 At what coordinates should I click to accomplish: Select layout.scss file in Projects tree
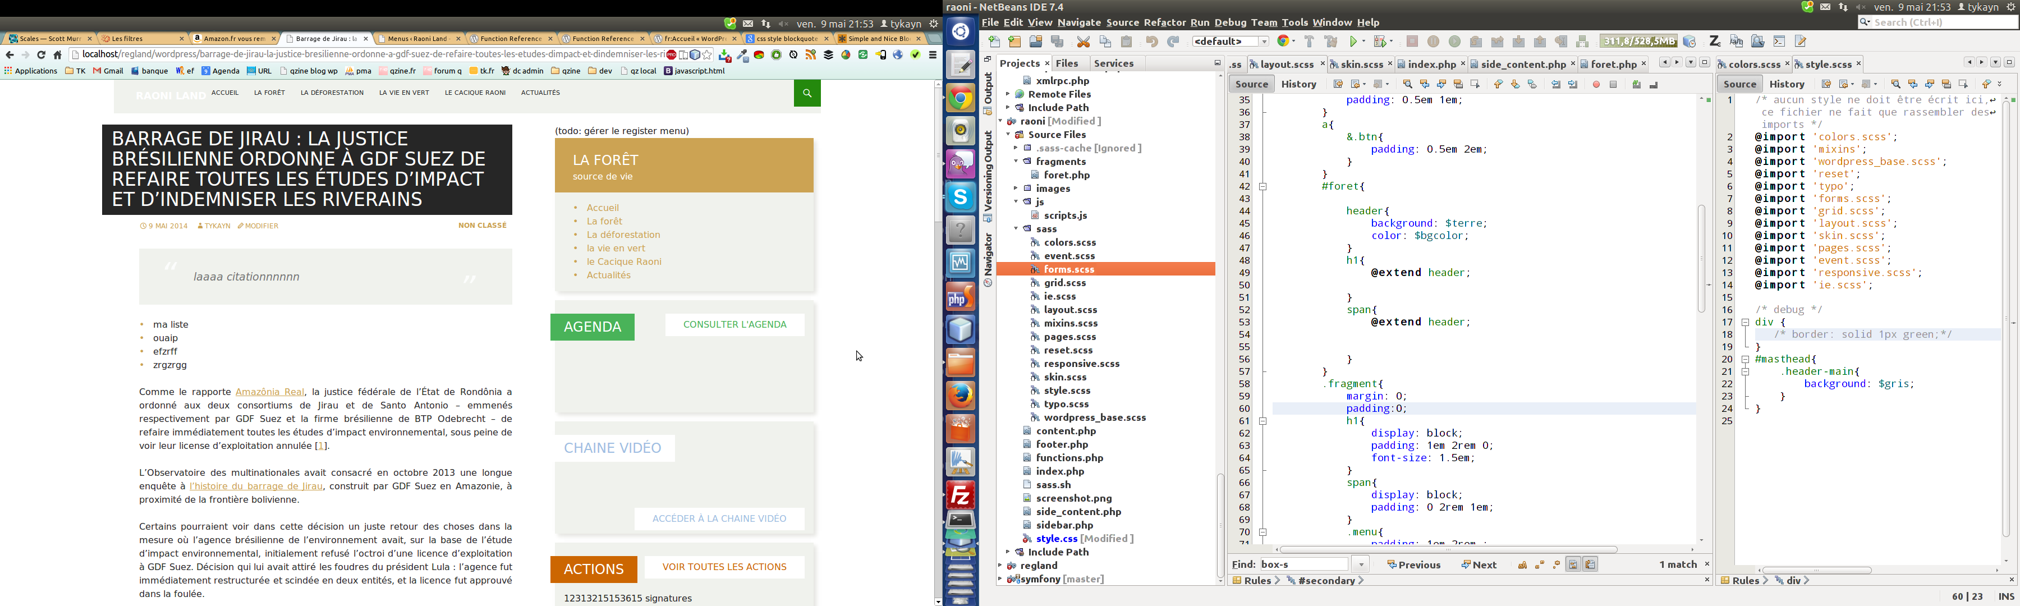tap(1069, 310)
